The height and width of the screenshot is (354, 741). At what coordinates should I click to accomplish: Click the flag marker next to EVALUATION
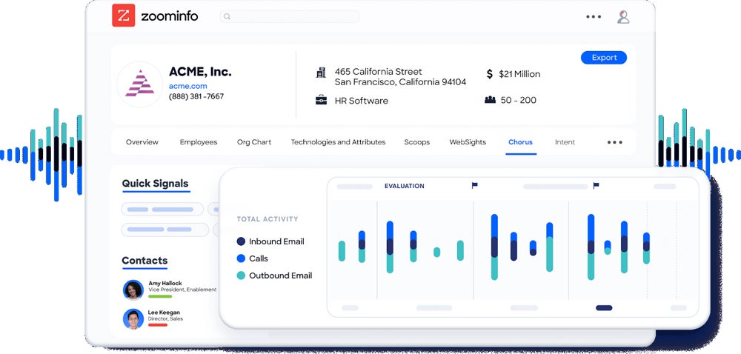pyautogui.click(x=474, y=186)
